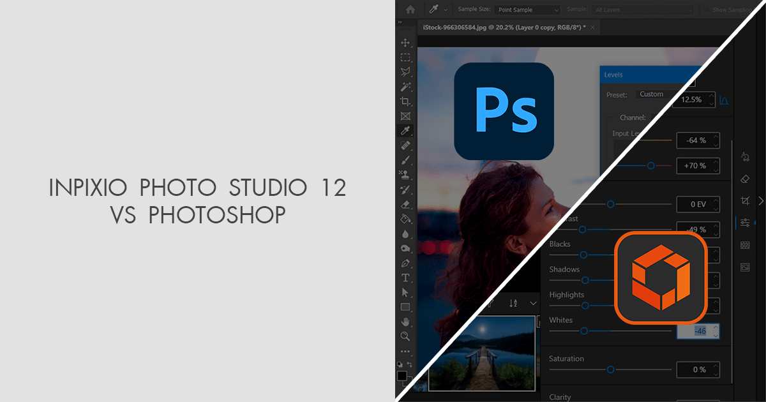Click the Whites value input field showing -46
This screenshot has width=766, height=402.
pyautogui.click(x=699, y=331)
